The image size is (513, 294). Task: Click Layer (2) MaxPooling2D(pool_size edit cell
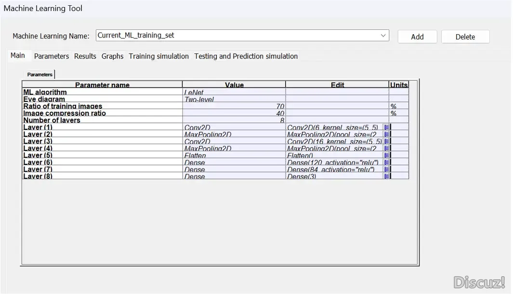coord(334,134)
